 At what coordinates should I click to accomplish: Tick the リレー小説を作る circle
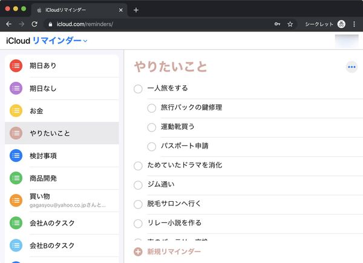pyautogui.click(x=138, y=224)
